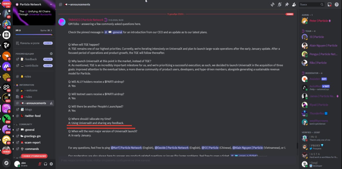Toggle microphone mute for alex
Viewport: 342px width, 169px height.
40,164
